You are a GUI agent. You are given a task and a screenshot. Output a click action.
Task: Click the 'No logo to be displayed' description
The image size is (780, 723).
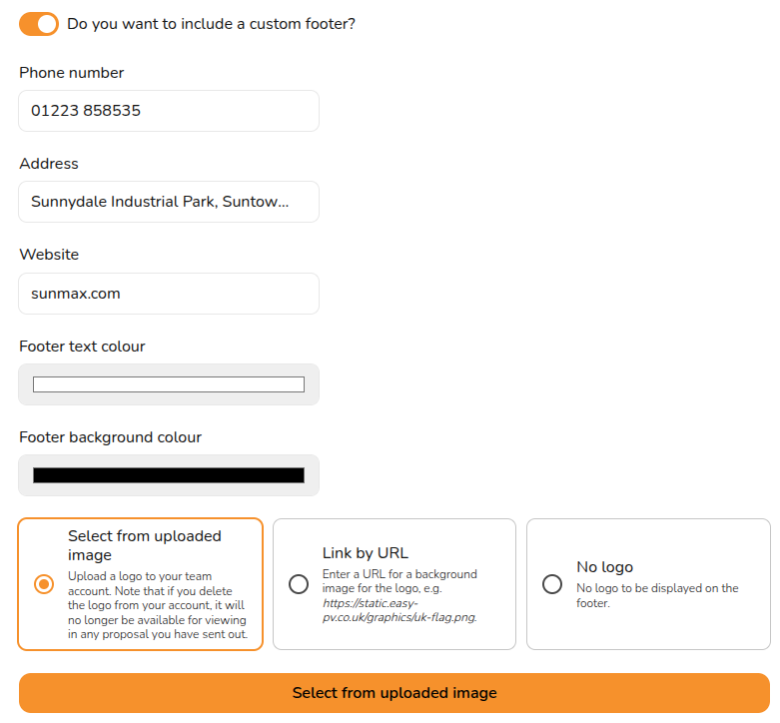pyautogui.click(x=657, y=595)
